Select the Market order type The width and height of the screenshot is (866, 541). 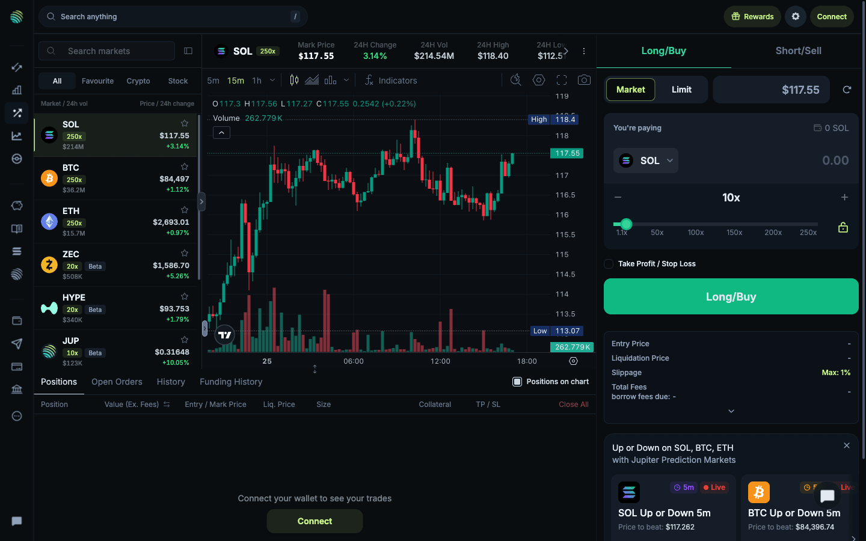pyautogui.click(x=630, y=90)
